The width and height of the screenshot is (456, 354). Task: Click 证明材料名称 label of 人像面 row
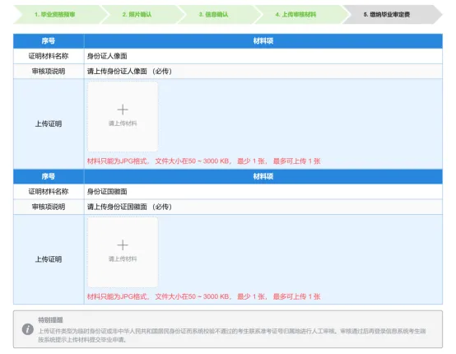click(x=49, y=56)
